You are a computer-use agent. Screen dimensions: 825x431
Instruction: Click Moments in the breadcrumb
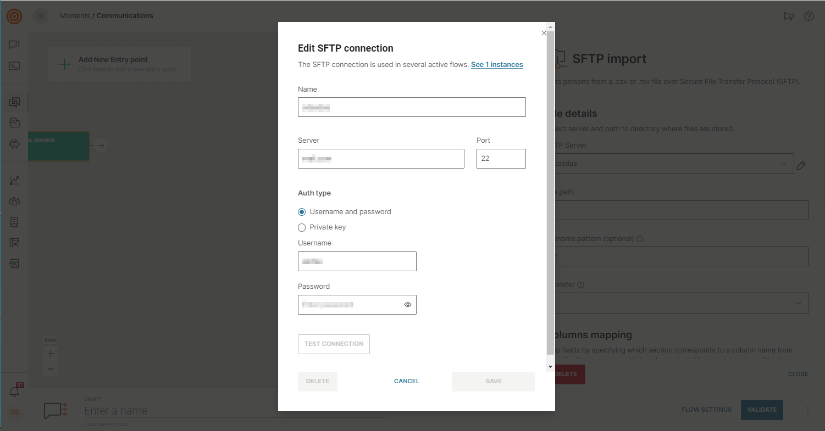(x=75, y=16)
